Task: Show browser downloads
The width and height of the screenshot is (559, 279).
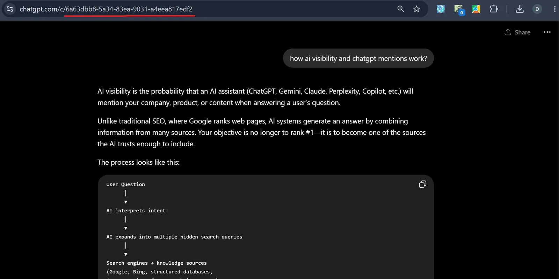Action: pyautogui.click(x=520, y=9)
